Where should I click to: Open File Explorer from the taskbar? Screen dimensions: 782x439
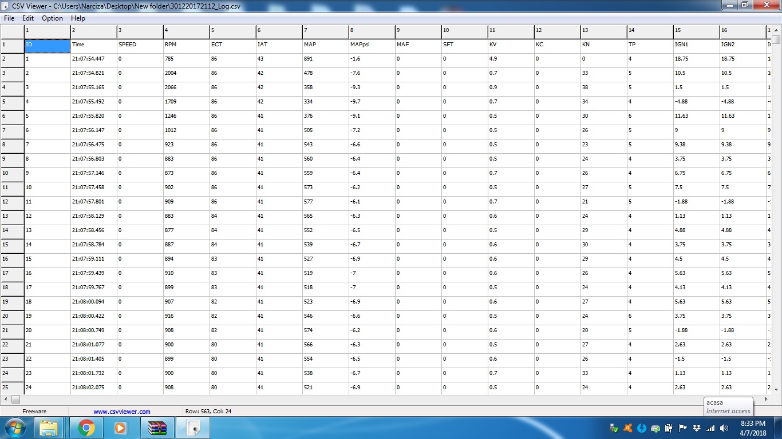(x=49, y=428)
